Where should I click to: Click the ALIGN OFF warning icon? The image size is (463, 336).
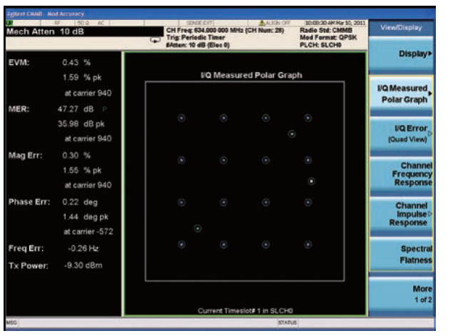click(x=262, y=23)
